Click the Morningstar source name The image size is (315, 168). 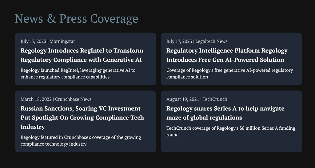point(62,41)
